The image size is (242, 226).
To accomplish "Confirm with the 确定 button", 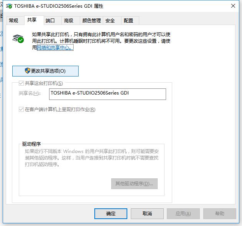I will [x=111, y=214].
